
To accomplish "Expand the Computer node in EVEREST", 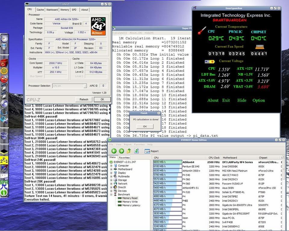I will (x=111, y=166).
